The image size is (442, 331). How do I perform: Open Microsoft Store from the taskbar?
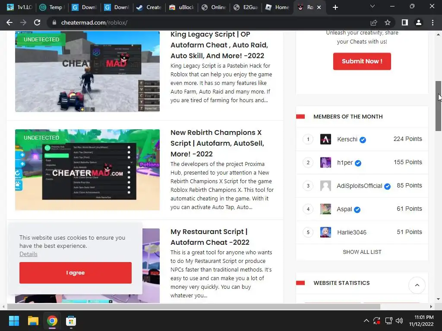[x=71, y=321]
